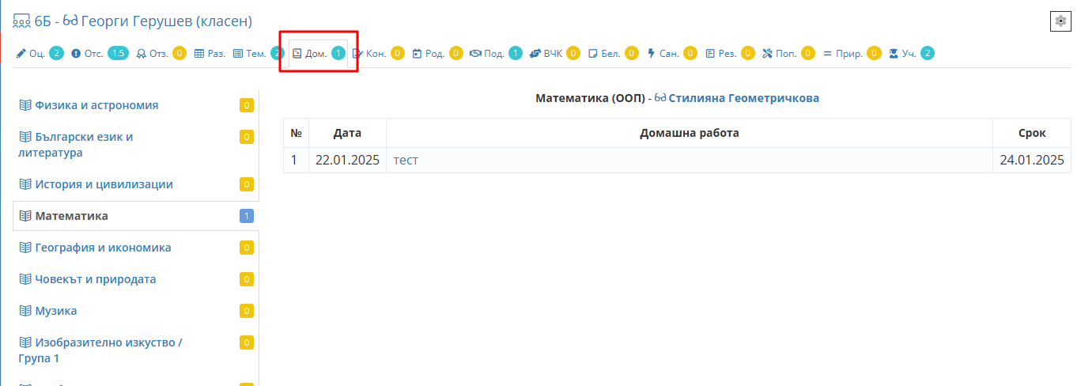
Task: Select the Поп. tab with tools icon
Action: [788, 54]
